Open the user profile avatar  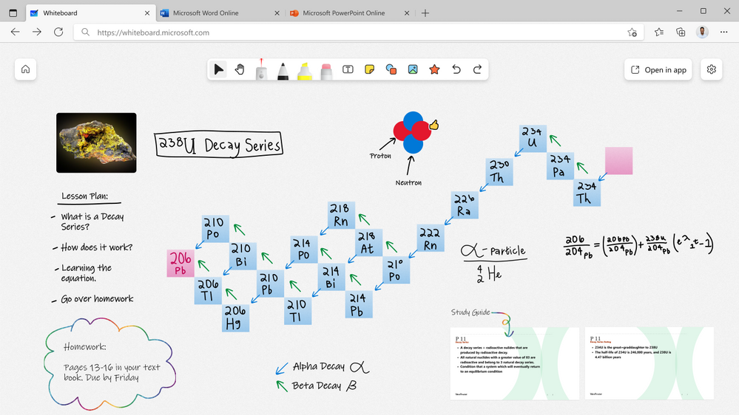[702, 32]
